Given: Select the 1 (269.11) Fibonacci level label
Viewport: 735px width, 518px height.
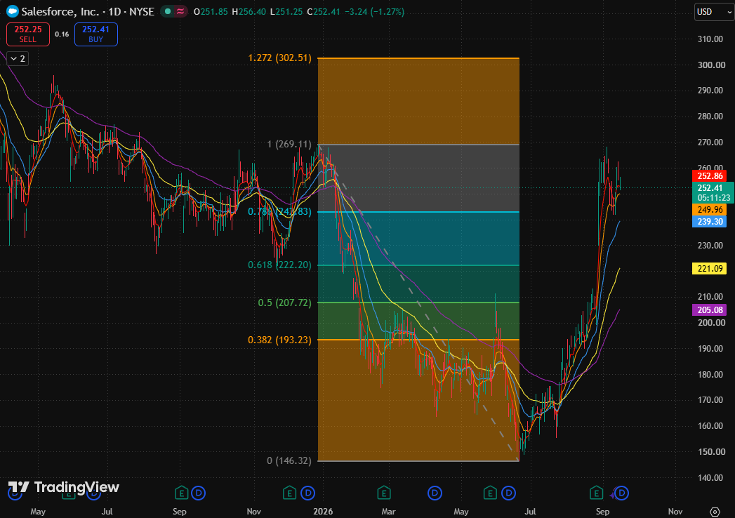Looking at the screenshot, I should pos(289,144).
